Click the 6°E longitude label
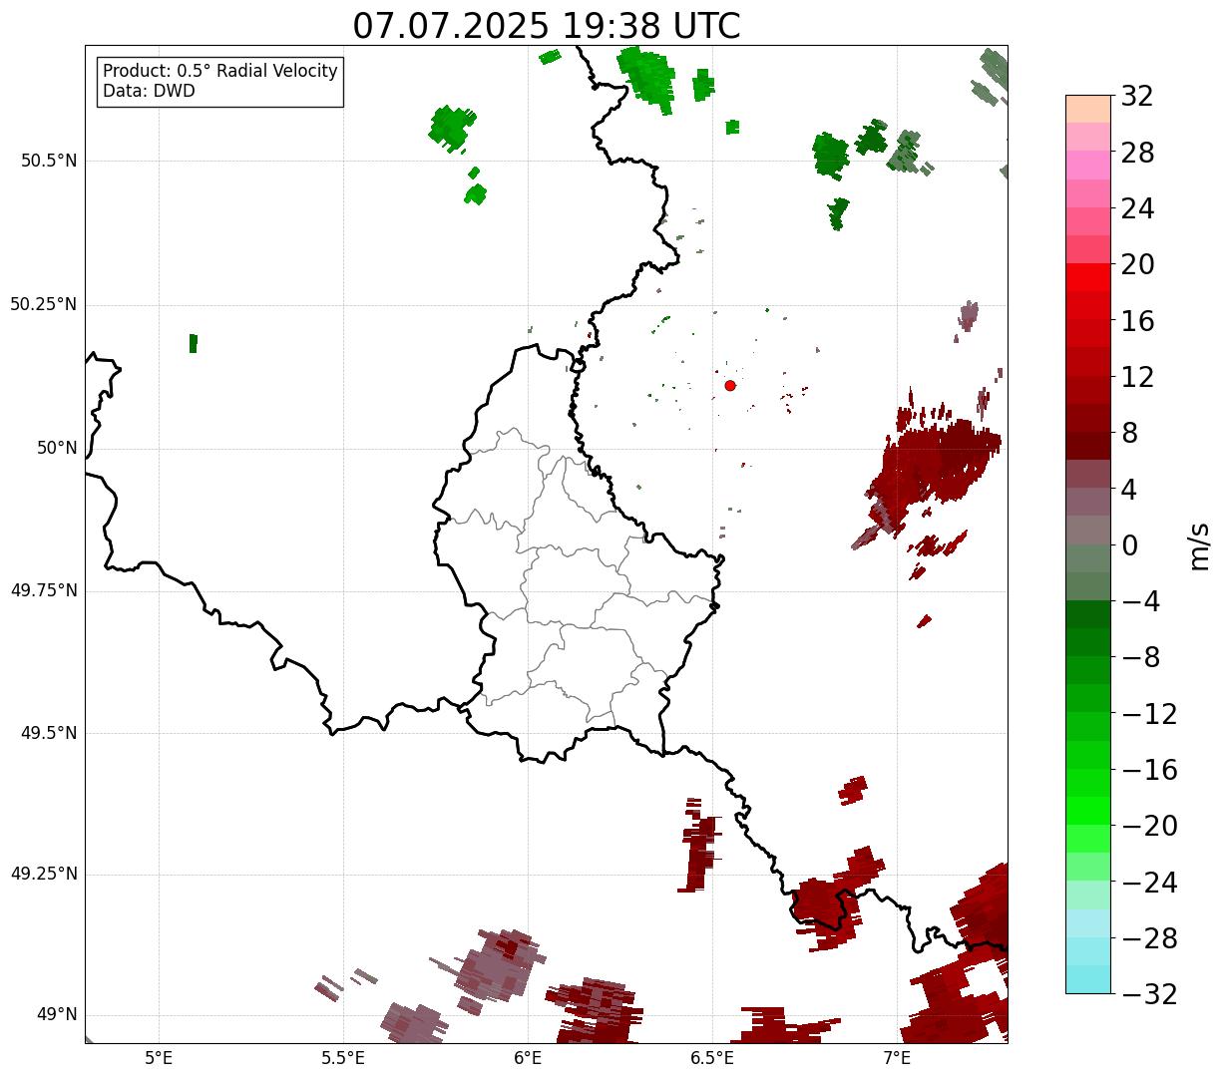1222x1078 pixels. click(x=528, y=1058)
